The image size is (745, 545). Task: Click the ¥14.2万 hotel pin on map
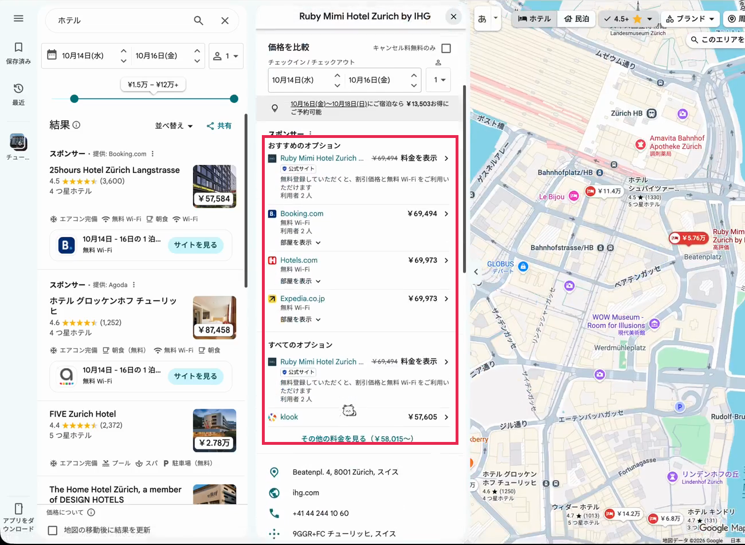[623, 514]
